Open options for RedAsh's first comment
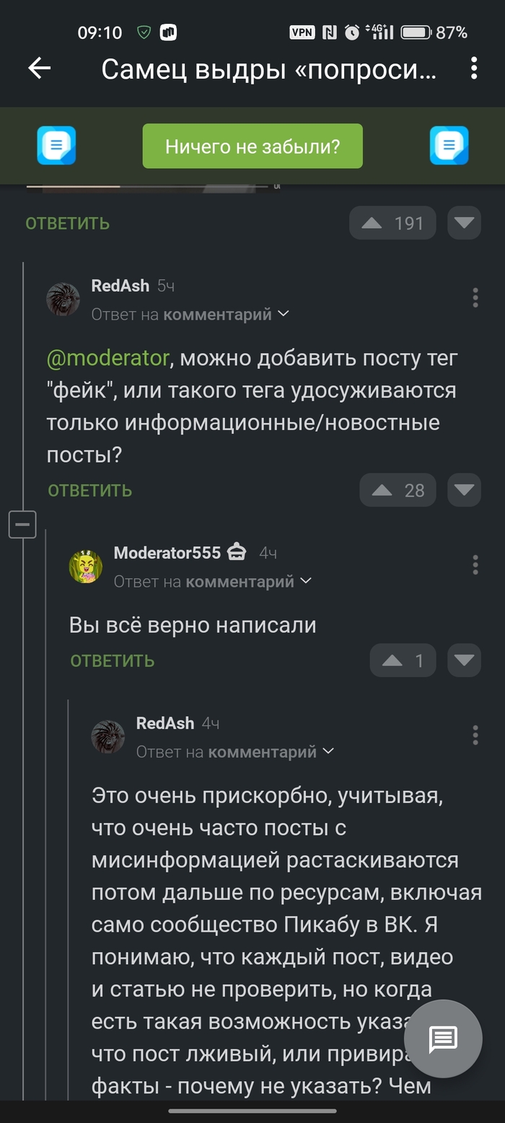Viewport: 505px width, 1123px height. [x=475, y=297]
